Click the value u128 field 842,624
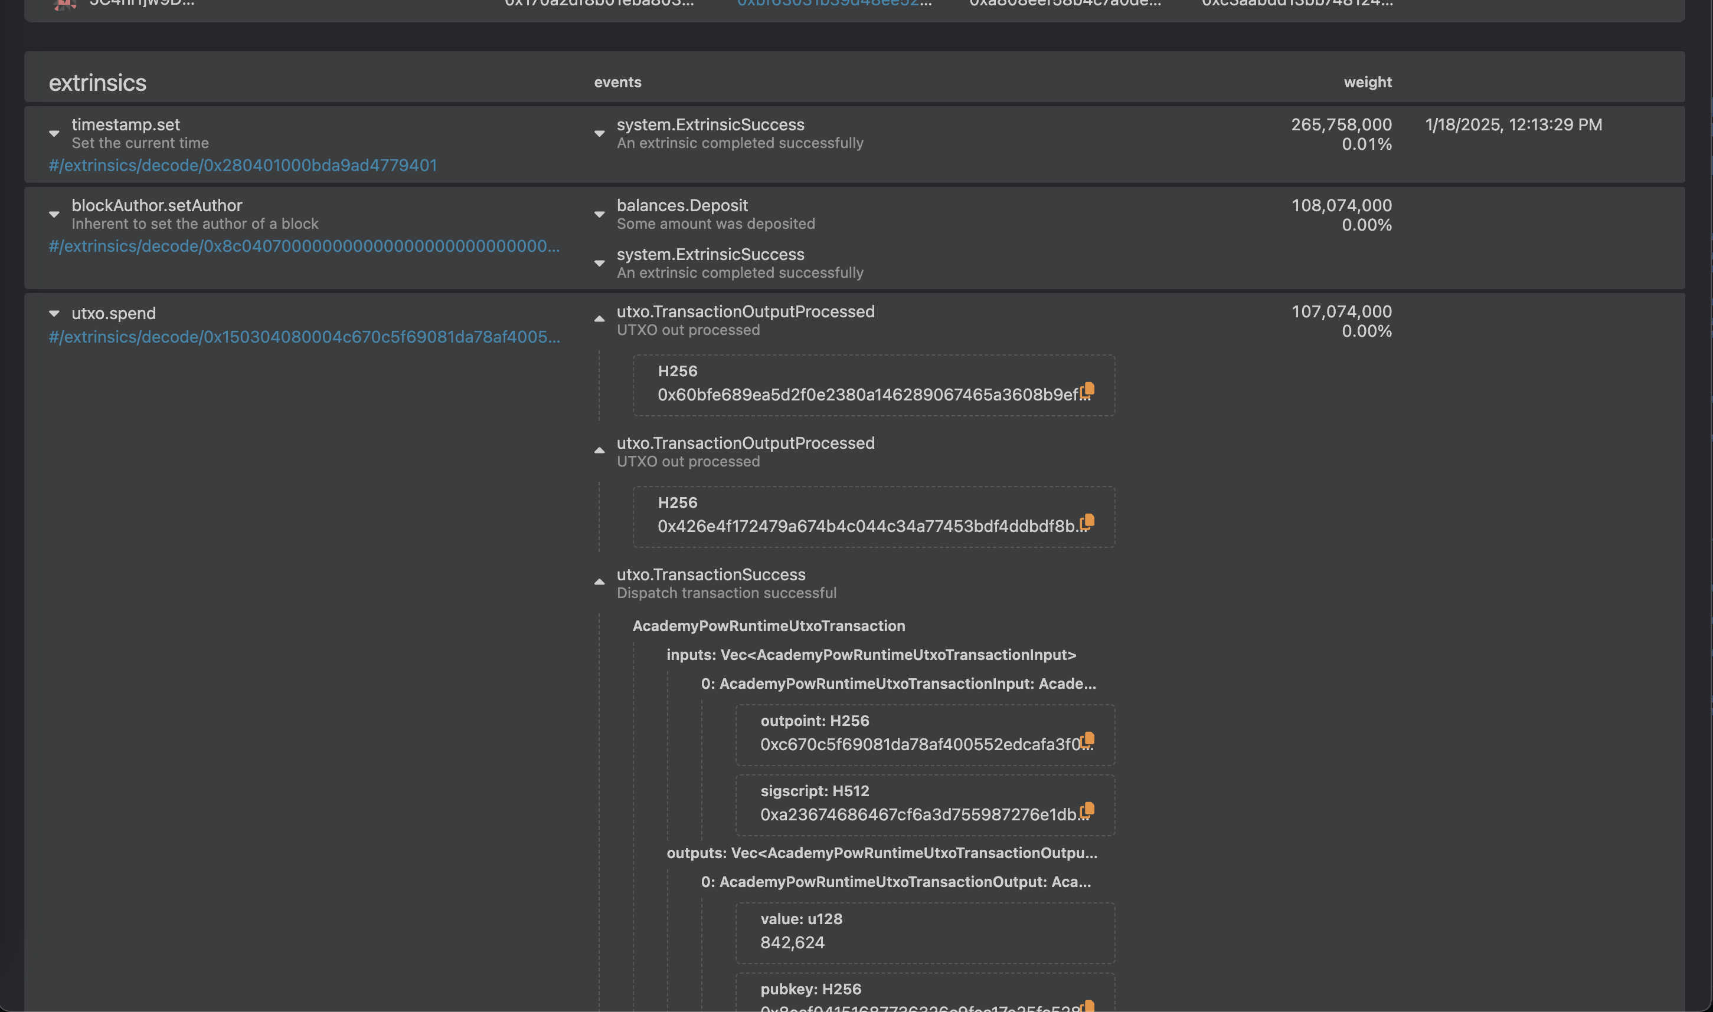The height and width of the screenshot is (1012, 1713). 792,942
